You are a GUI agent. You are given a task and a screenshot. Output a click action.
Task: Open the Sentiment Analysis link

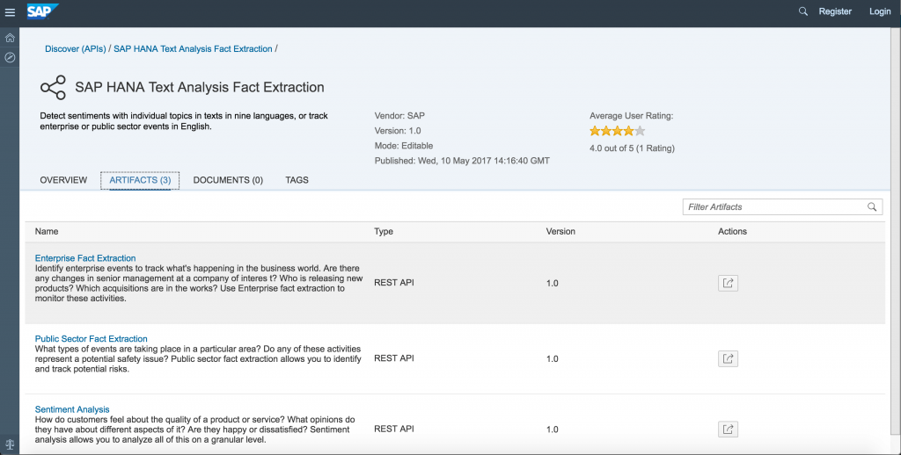(x=72, y=409)
